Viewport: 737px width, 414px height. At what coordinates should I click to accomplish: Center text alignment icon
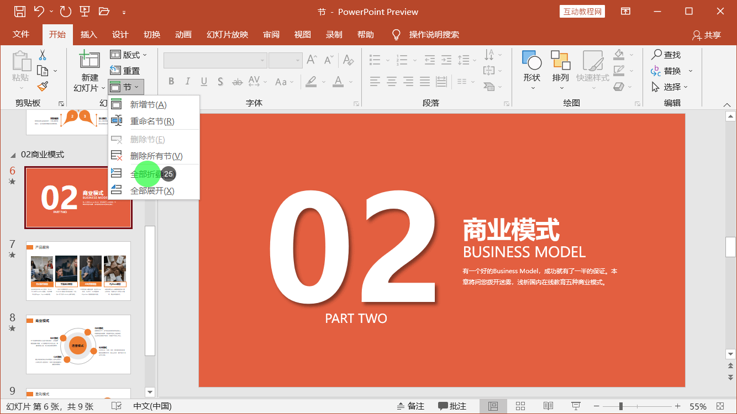pos(392,82)
